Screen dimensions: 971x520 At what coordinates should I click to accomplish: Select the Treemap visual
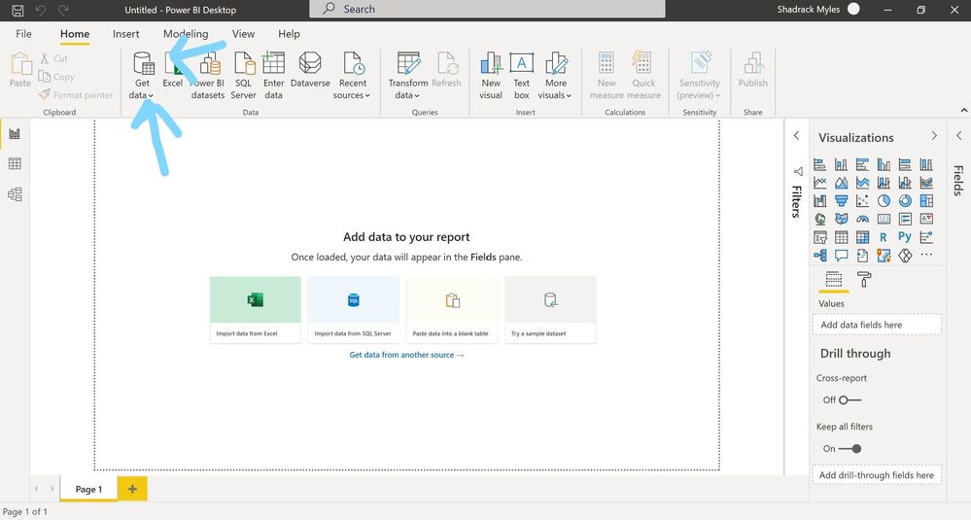(926, 200)
